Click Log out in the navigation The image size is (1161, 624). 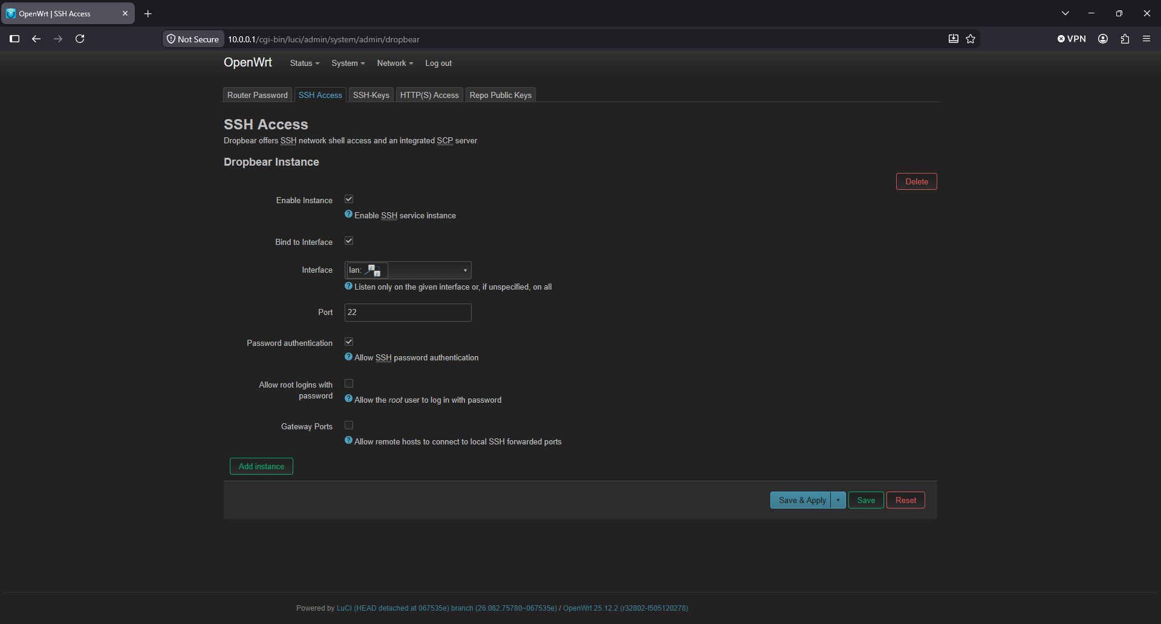[x=438, y=63]
